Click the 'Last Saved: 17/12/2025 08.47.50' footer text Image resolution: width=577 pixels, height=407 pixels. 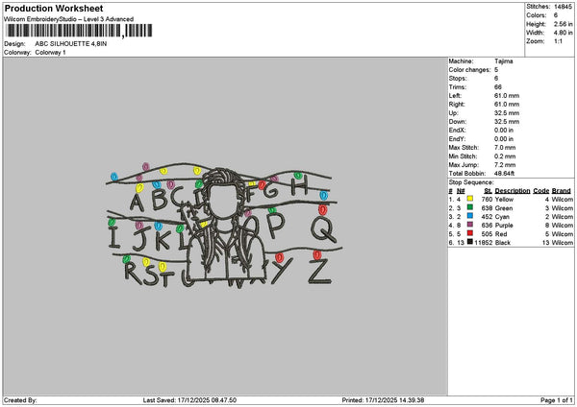point(189,400)
